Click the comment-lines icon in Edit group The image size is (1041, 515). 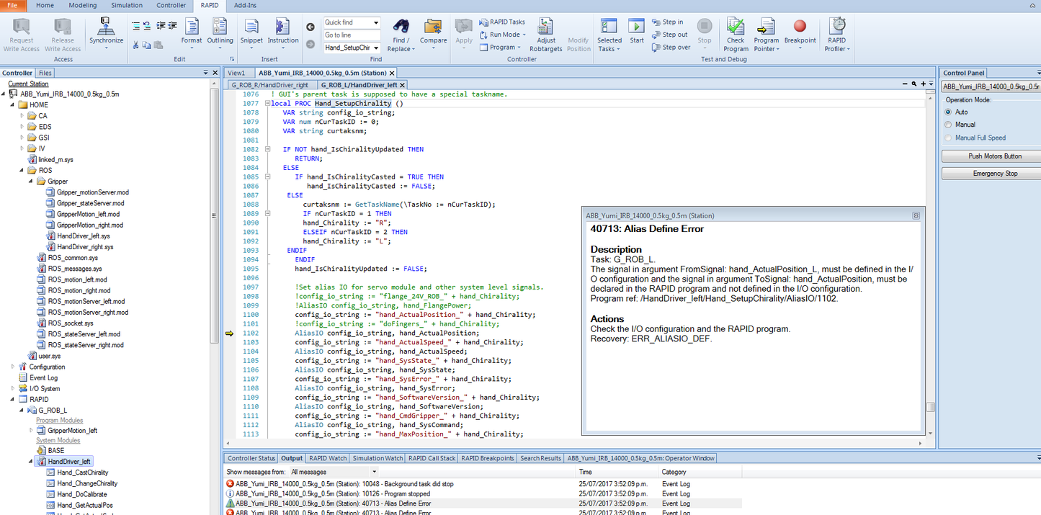pyautogui.click(x=136, y=26)
